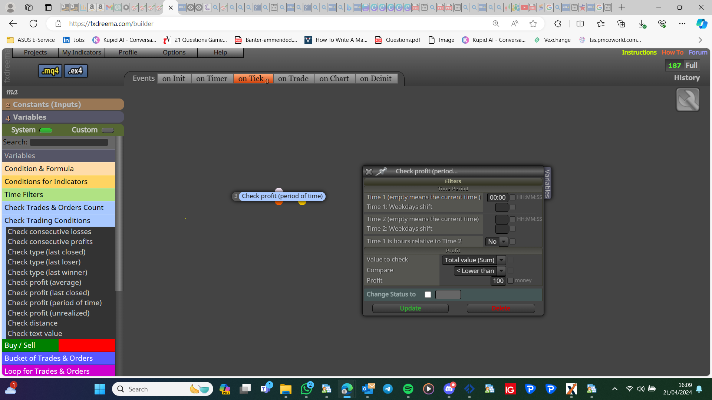
Task: Enable checkbox beside Time 1 field
Action: (x=512, y=197)
